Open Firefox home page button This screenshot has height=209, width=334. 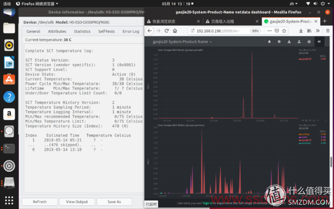175,31
